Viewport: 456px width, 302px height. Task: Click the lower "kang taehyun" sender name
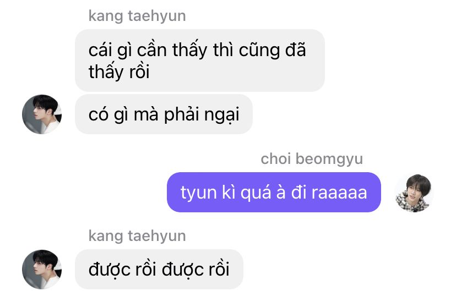click(x=137, y=236)
